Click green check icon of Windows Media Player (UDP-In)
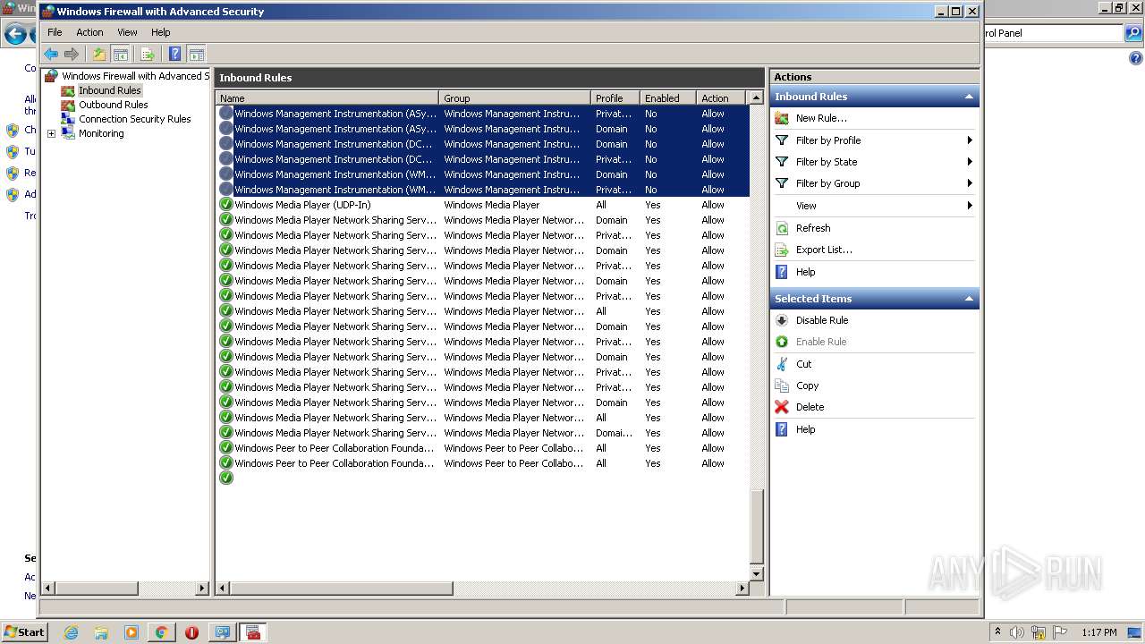The image size is (1145, 644). coord(226,205)
